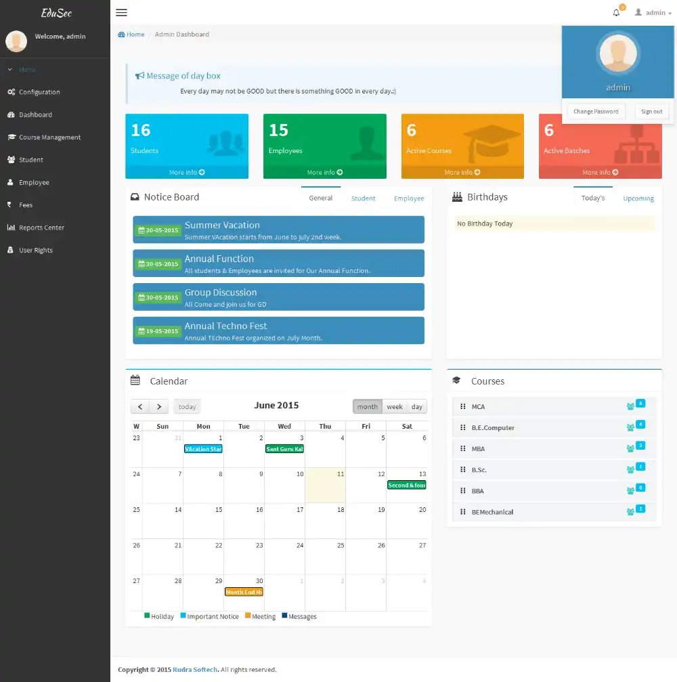
Task: Click the VAcation Star event on June 1
Action: [x=203, y=448]
